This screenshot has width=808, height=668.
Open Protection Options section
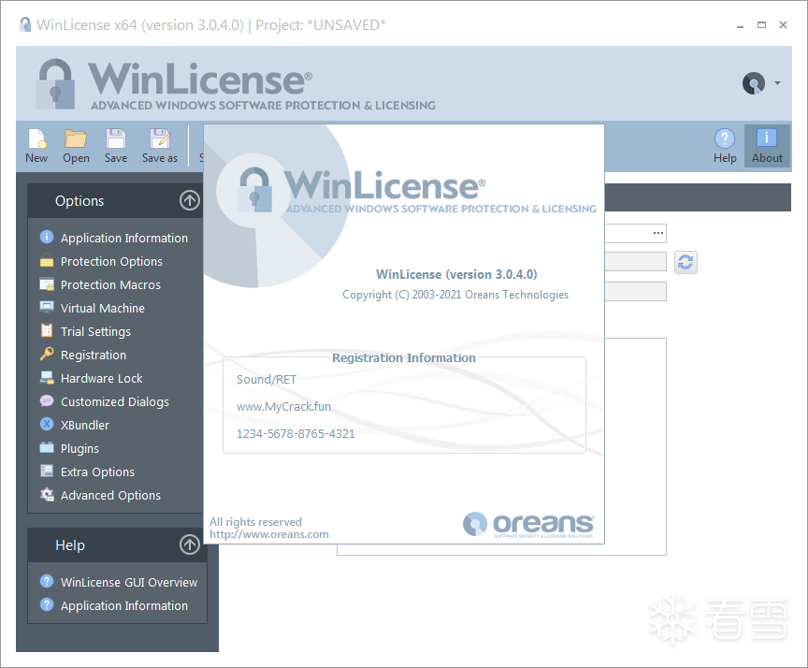click(x=111, y=261)
